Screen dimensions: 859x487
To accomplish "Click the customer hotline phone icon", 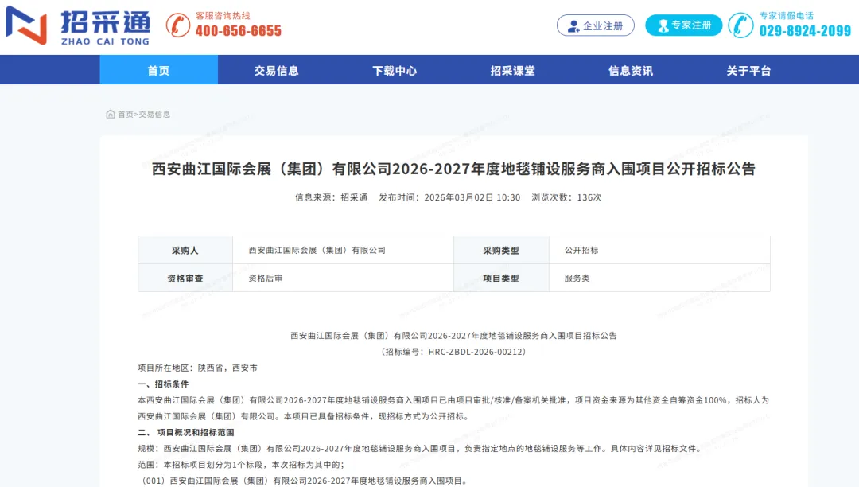I will tap(178, 25).
